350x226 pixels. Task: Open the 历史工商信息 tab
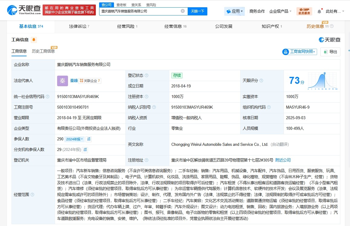[x=43, y=51]
